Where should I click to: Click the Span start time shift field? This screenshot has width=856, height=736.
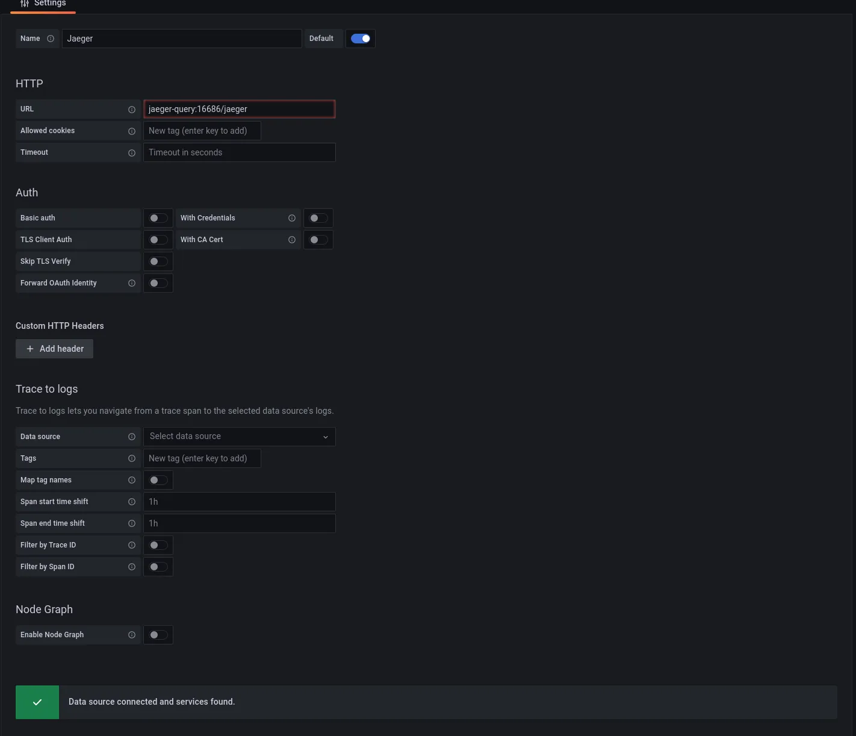[x=240, y=502]
